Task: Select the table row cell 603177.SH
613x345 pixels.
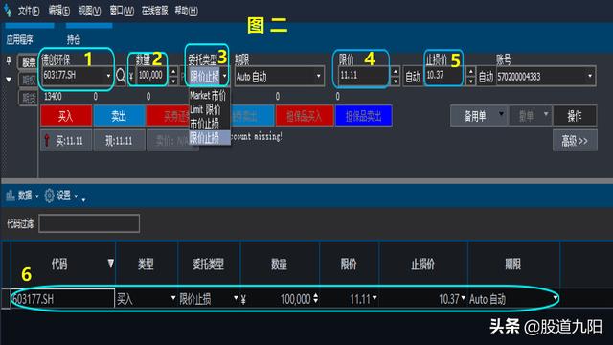Action: (62, 299)
